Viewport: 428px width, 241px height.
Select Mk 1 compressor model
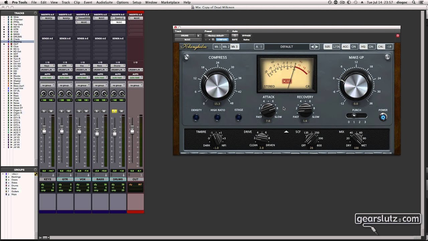click(217, 47)
